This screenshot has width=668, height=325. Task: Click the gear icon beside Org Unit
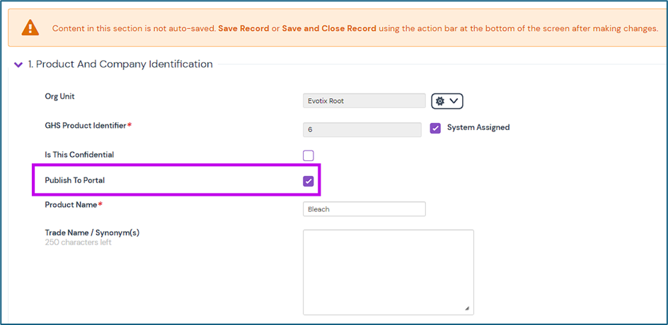click(440, 101)
